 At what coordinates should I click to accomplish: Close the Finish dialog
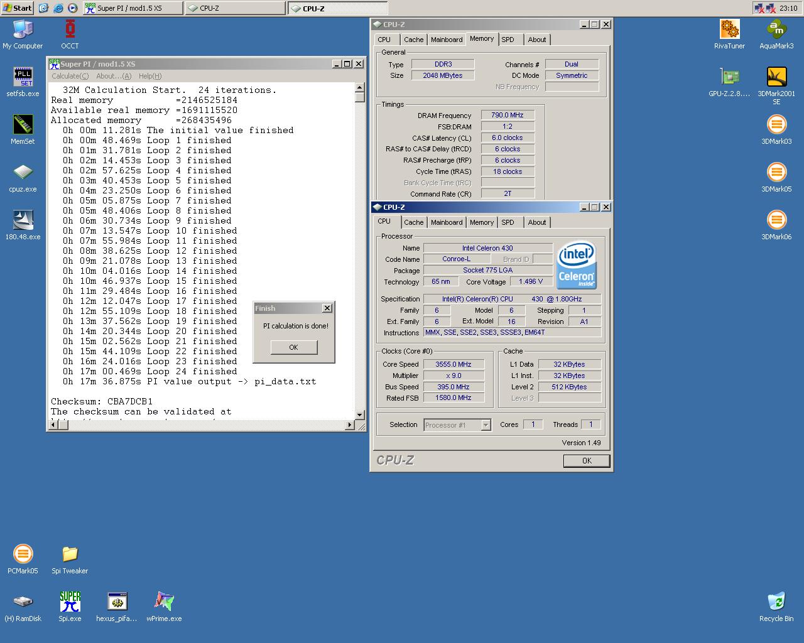coord(327,308)
